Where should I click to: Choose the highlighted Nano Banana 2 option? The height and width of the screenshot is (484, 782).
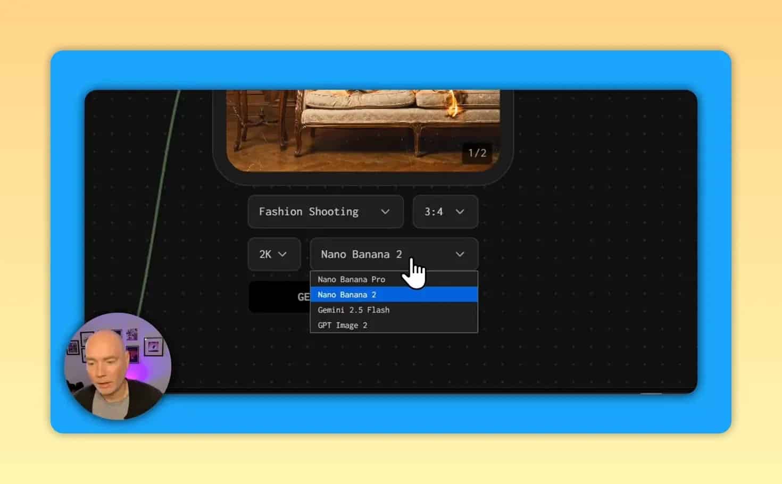(x=394, y=295)
